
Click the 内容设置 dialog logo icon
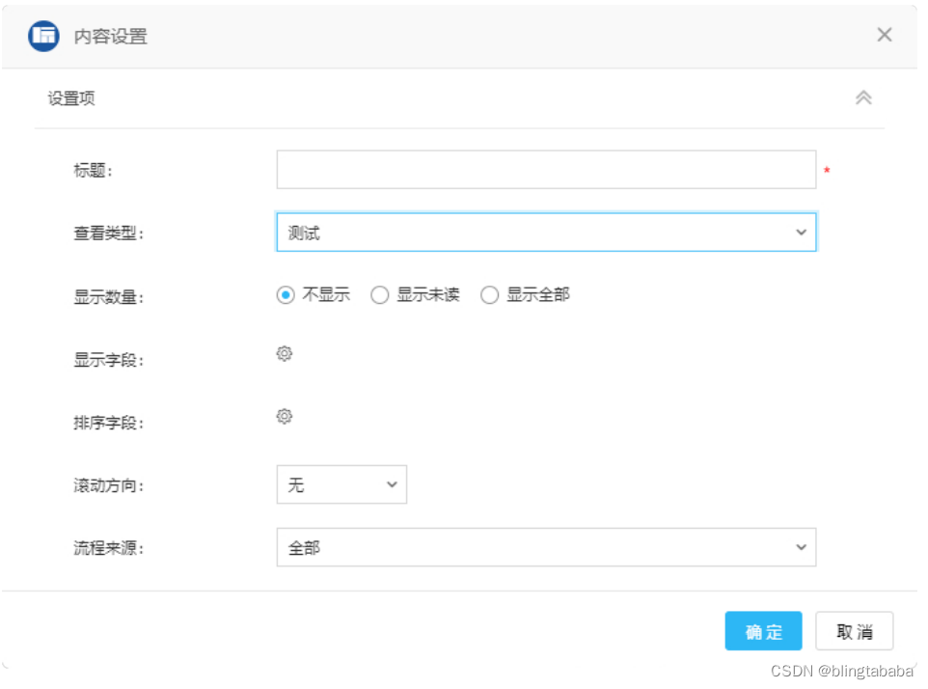pyautogui.click(x=43, y=36)
